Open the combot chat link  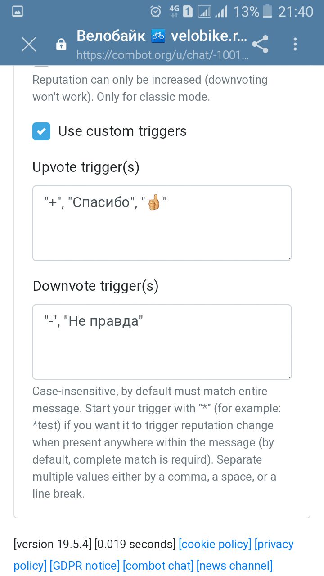(x=158, y=566)
